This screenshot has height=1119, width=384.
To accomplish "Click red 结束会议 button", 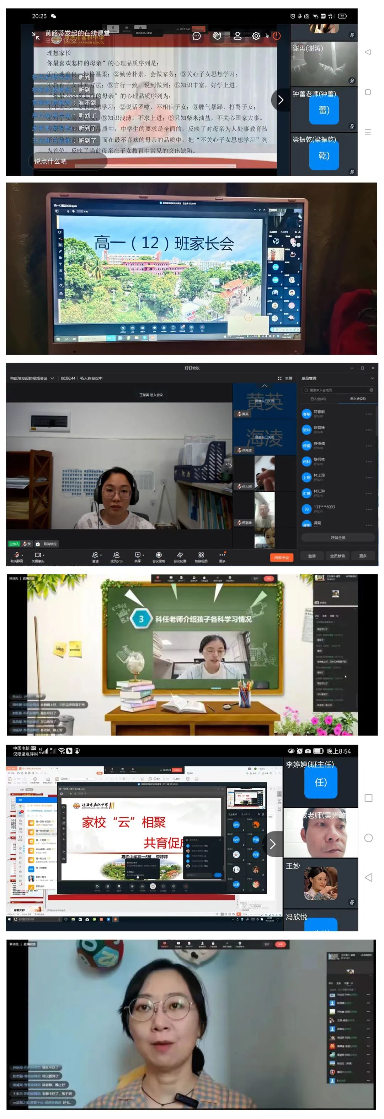I will pos(282,557).
